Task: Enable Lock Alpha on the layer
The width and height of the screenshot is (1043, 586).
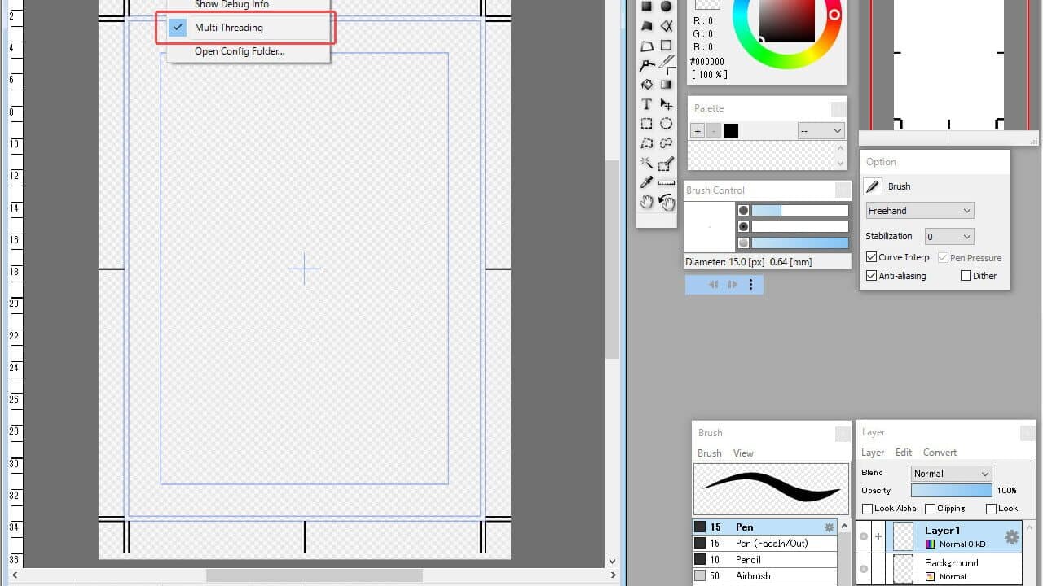Action: [x=867, y=509]
